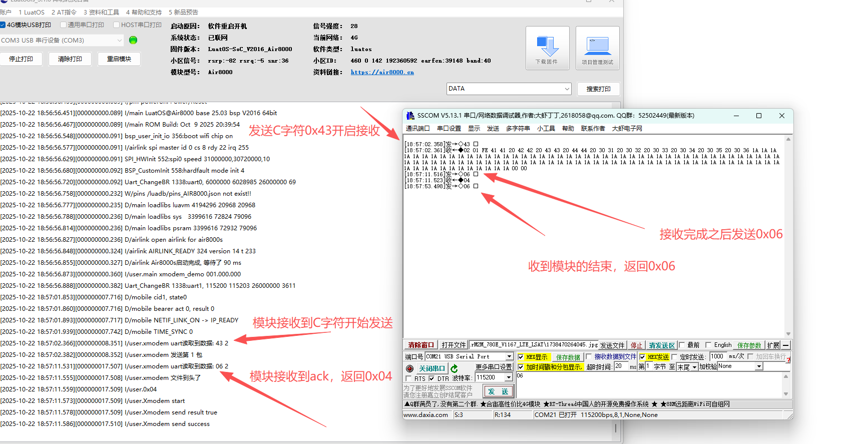Expand the DATA search filter dropdown
860x444 pixels.
(567, 89)
